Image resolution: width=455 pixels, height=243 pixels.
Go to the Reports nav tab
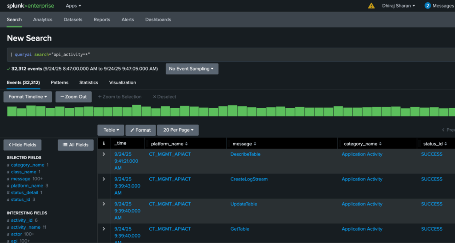tap(102, 20)
